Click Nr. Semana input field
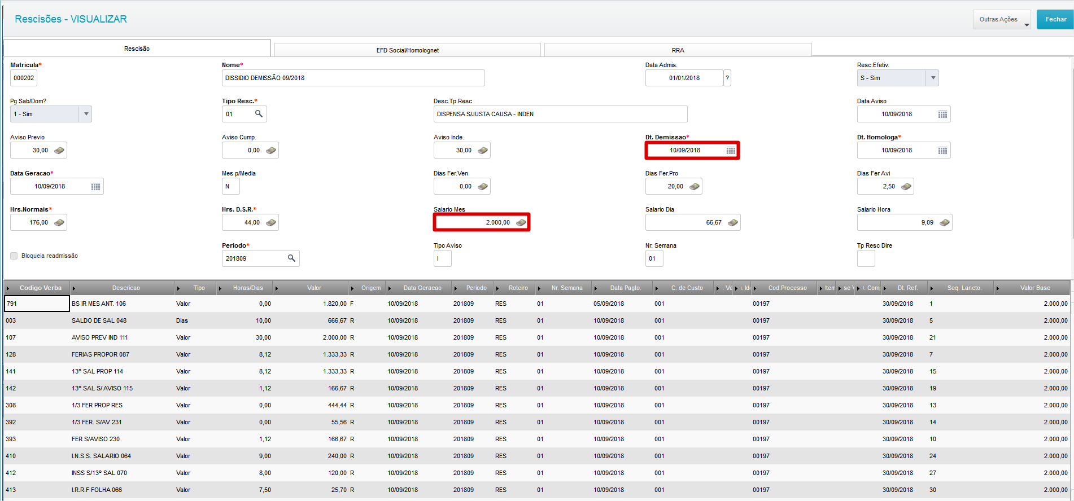1074x501 pixels. click(x=654, y=258)
